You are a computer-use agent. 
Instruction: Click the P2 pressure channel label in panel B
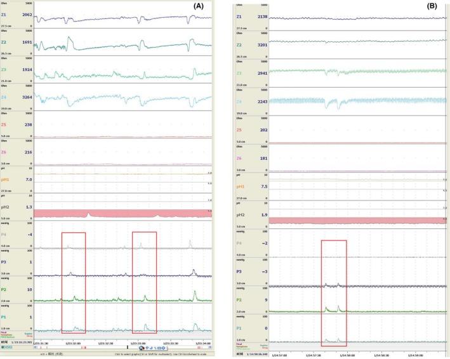click(x=238, y=300)
